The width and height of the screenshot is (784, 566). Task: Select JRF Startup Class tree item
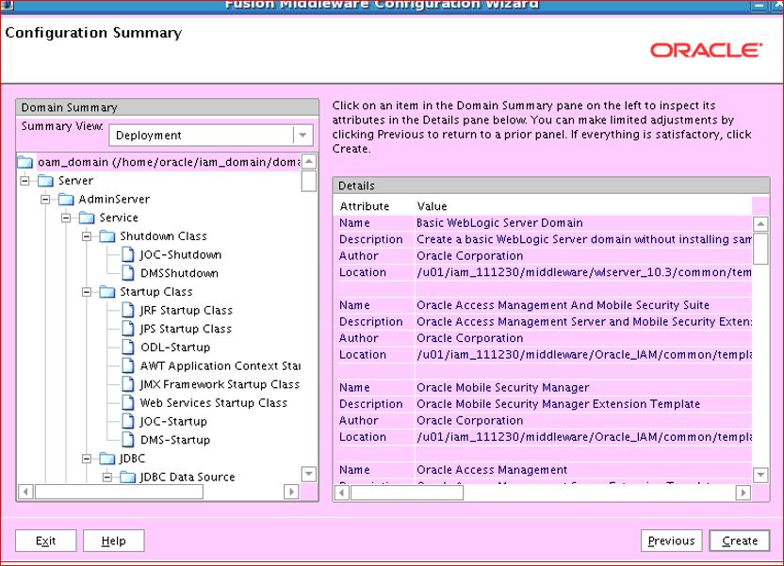pos(186,310)
